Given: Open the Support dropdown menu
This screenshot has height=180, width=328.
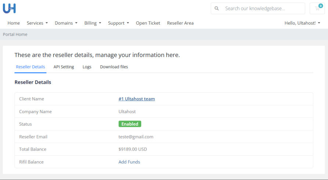Looking at the screenshot, I should [x=118, y=23].
